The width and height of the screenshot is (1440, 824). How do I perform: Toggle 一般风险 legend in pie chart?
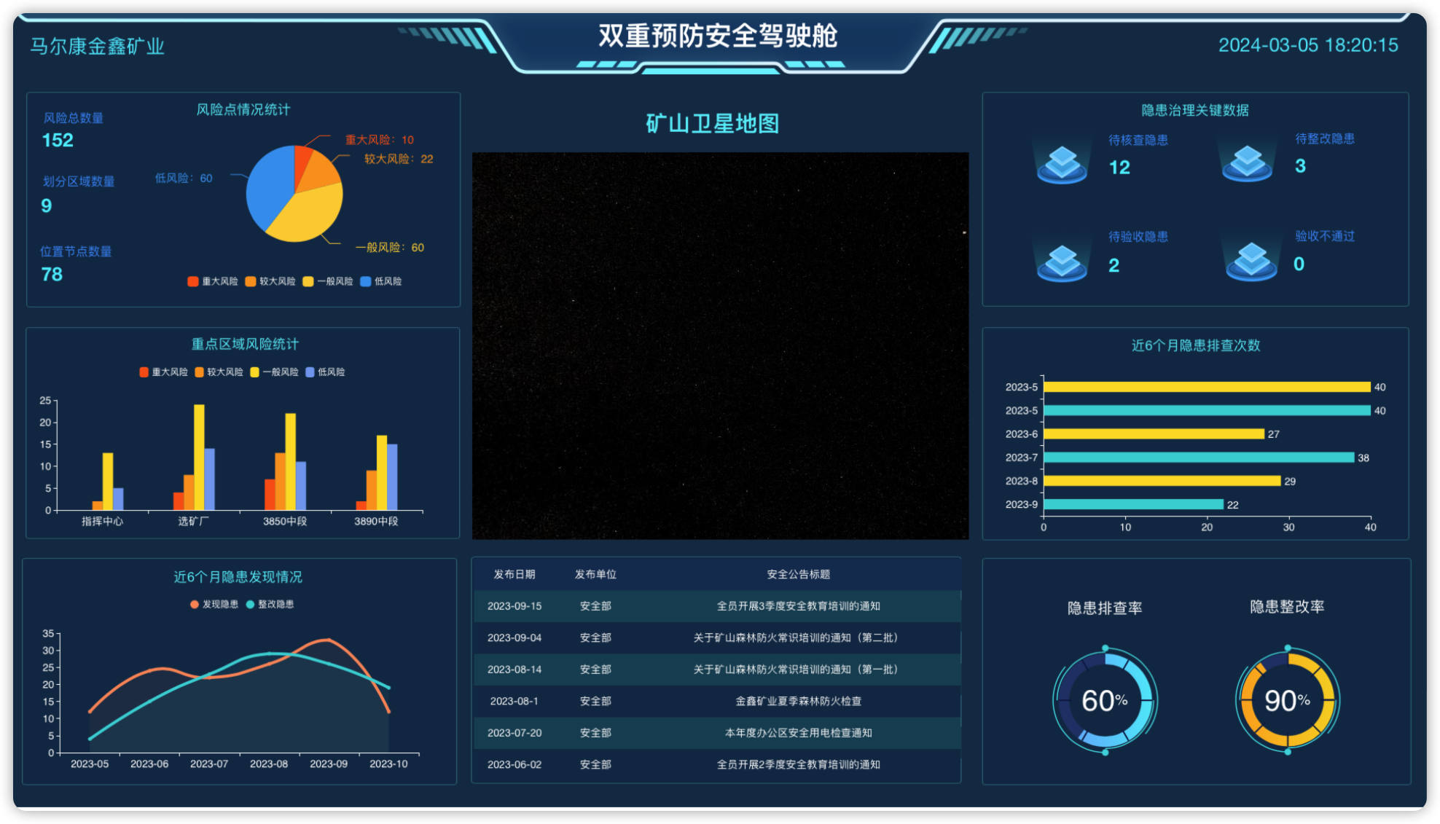pos(328,281)
